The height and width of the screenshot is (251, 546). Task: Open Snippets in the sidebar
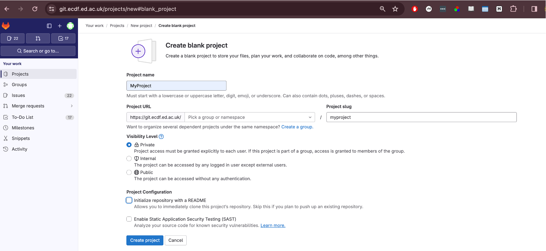click(x=39, y=138)
